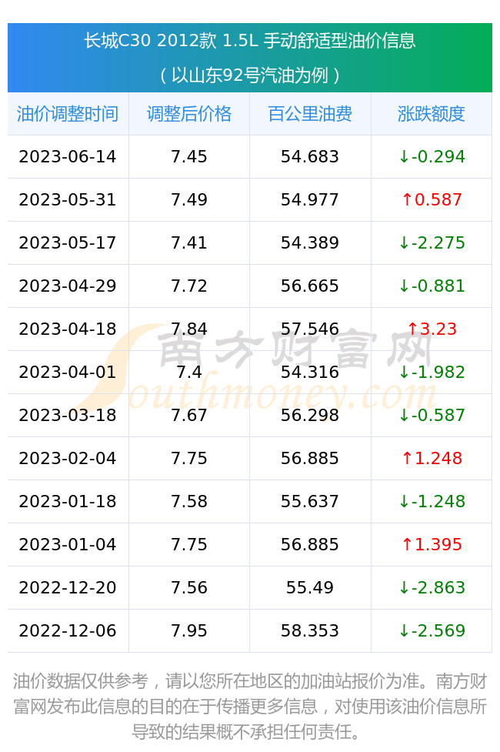This screenshot has width=500, height=752.
Task: Click change value ↑1.248
Action: 432,459
